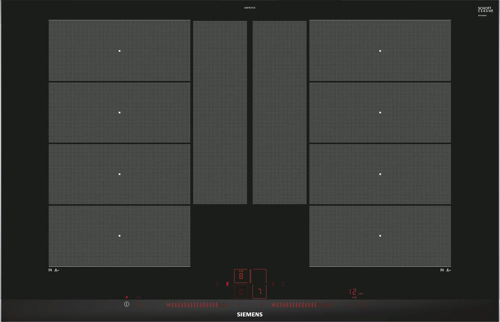Touch the bottom-right flex cooking zone center
This screenshot has height=322, width=500.
click(380, 236)
